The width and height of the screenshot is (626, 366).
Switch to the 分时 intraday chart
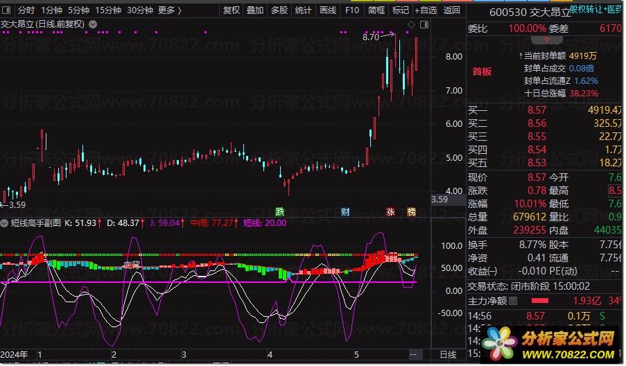click(x=26, y=10)
